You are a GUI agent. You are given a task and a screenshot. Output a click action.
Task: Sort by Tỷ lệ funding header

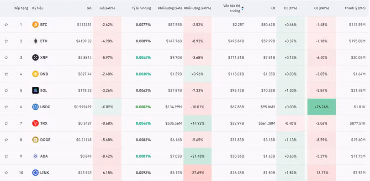141,8
